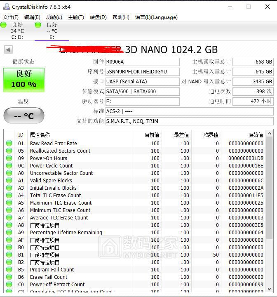
Task: Click the power on count 398 次
Action: point(253,92)
